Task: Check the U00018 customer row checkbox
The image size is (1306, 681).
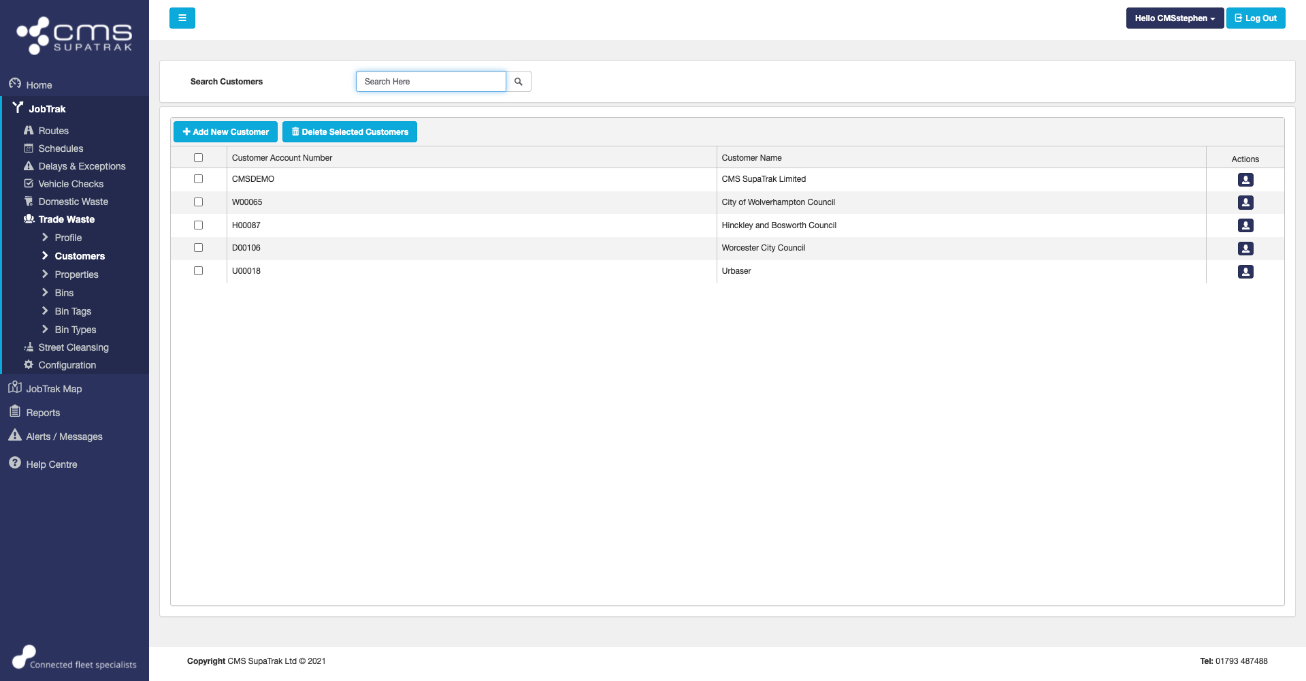Action: [198, 271]
